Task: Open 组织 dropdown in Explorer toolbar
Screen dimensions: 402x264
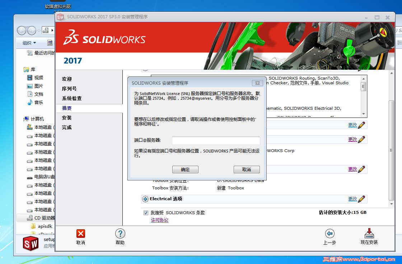Action: pos(29,43)
